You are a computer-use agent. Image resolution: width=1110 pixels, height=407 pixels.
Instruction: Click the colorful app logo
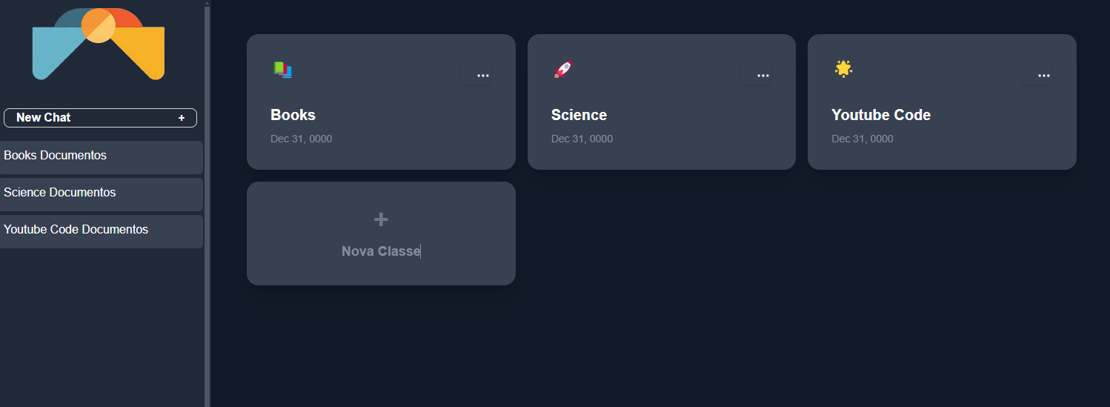click(x=99, y=44)
